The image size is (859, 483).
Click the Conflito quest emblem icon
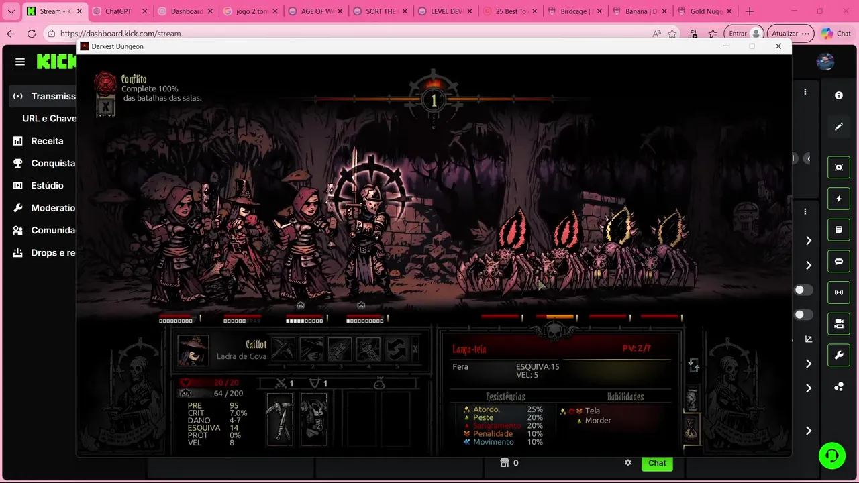point(105,83)
